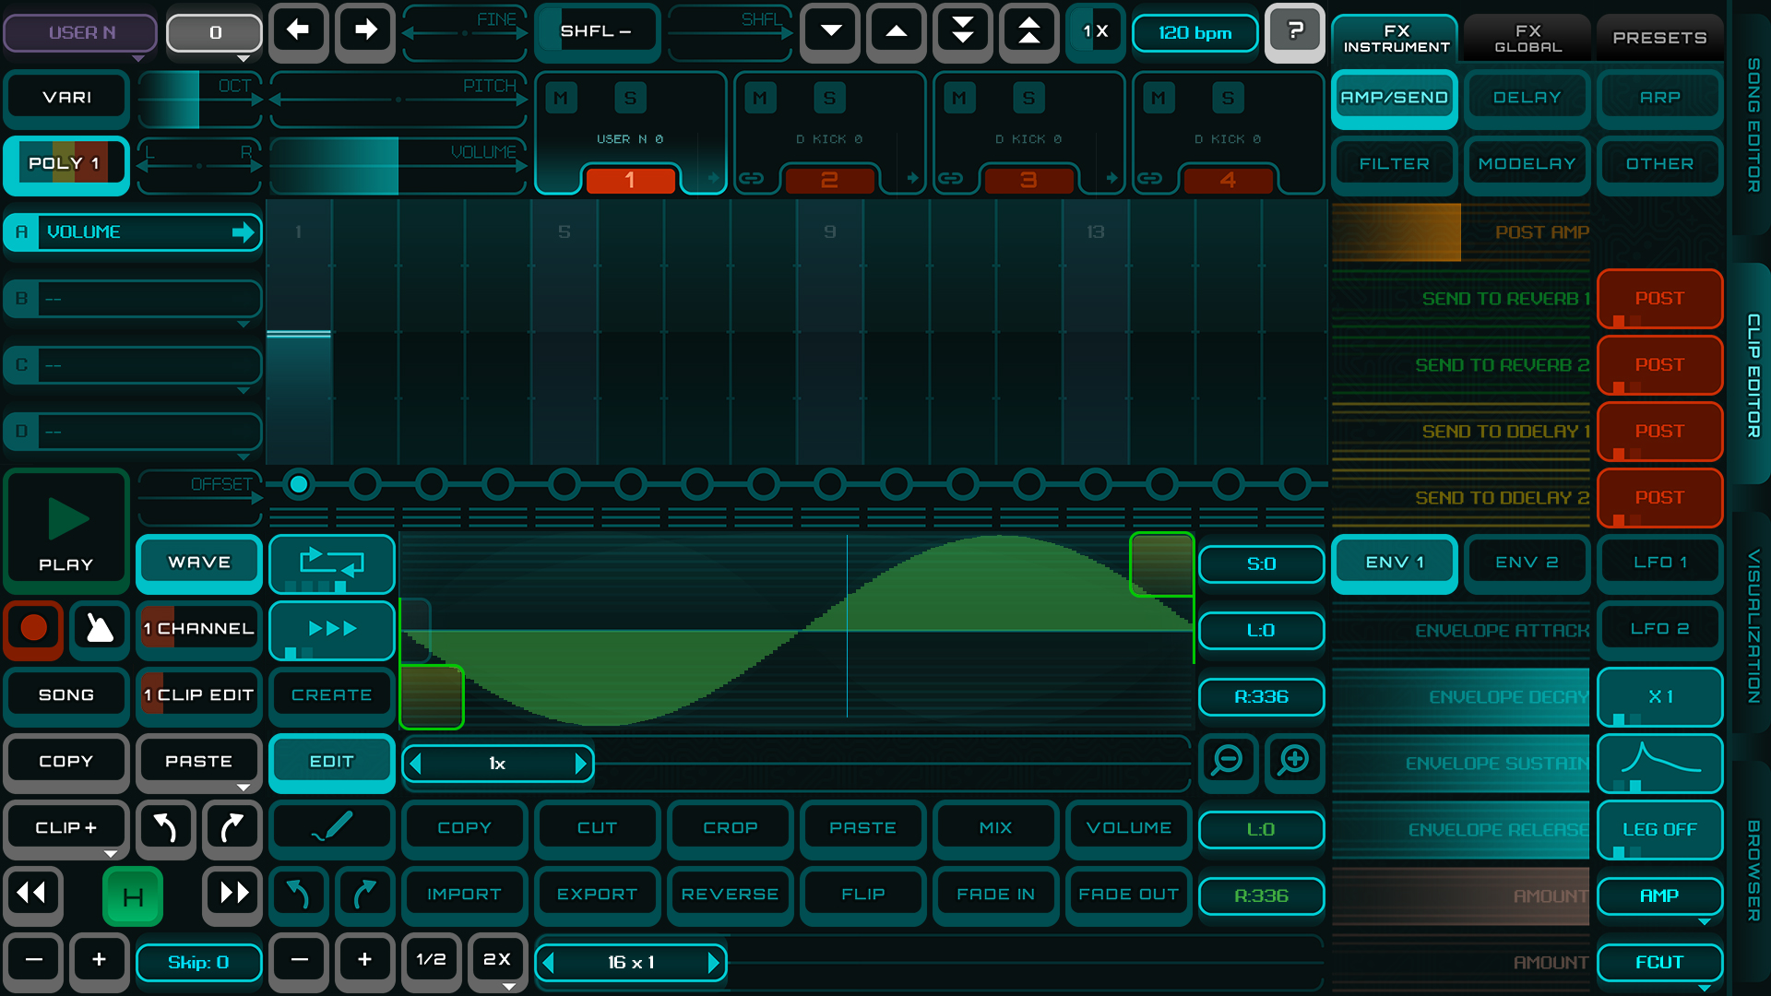Adjust the ENVELOPE DECAY slider
This screenshot has height=996, width=1771.
pos(1461,696)
